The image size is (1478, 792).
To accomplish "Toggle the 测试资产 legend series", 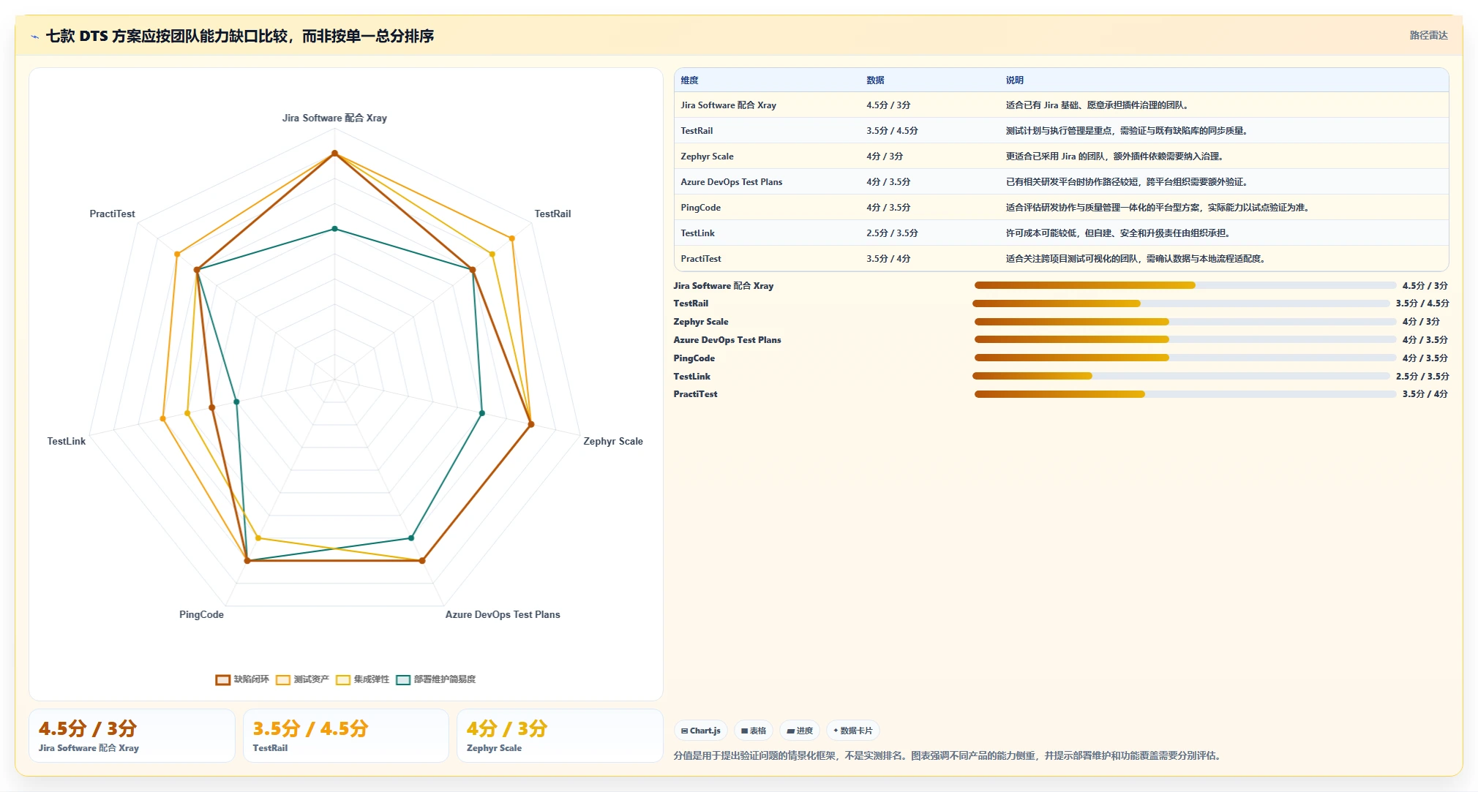I will click(x=302, y=679).
